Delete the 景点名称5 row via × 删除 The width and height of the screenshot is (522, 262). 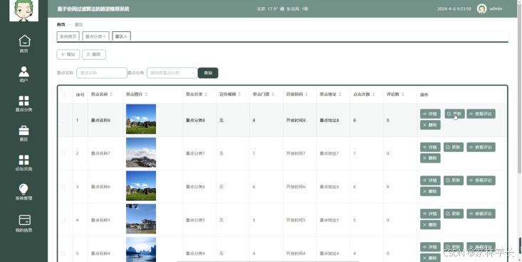pyautogui.click(x=430, y=224)
